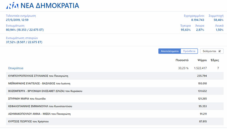Viewport: 227px width, 129px height.
Task: Click the Συμμετοχή 58,46% statistic
Action: 216,17
